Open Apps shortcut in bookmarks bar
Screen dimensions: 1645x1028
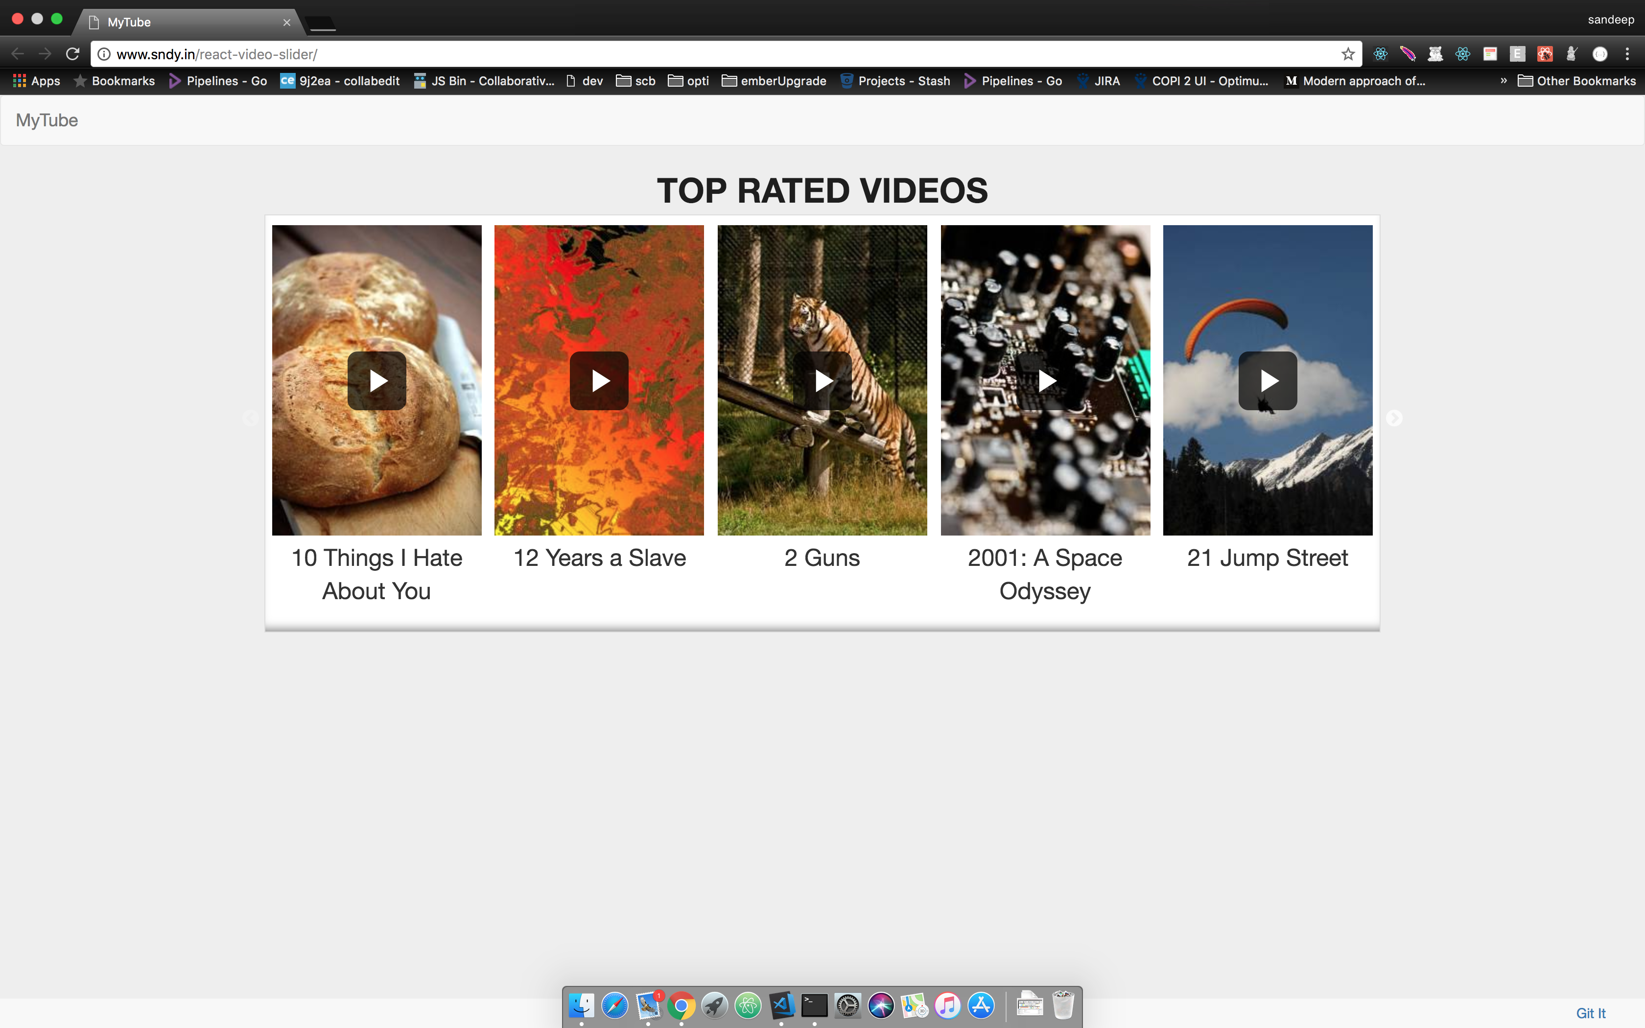[x=37, y=81]
